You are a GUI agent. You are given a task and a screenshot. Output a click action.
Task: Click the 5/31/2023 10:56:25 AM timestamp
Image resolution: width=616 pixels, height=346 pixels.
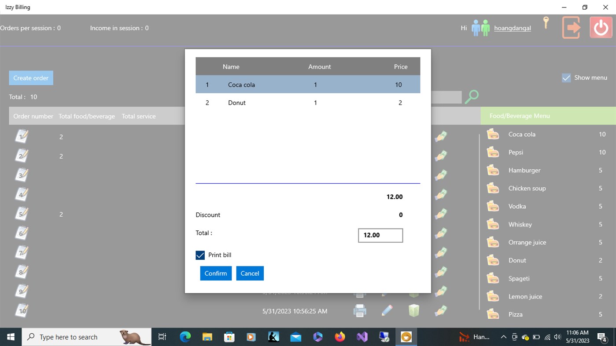click(295, 311)
